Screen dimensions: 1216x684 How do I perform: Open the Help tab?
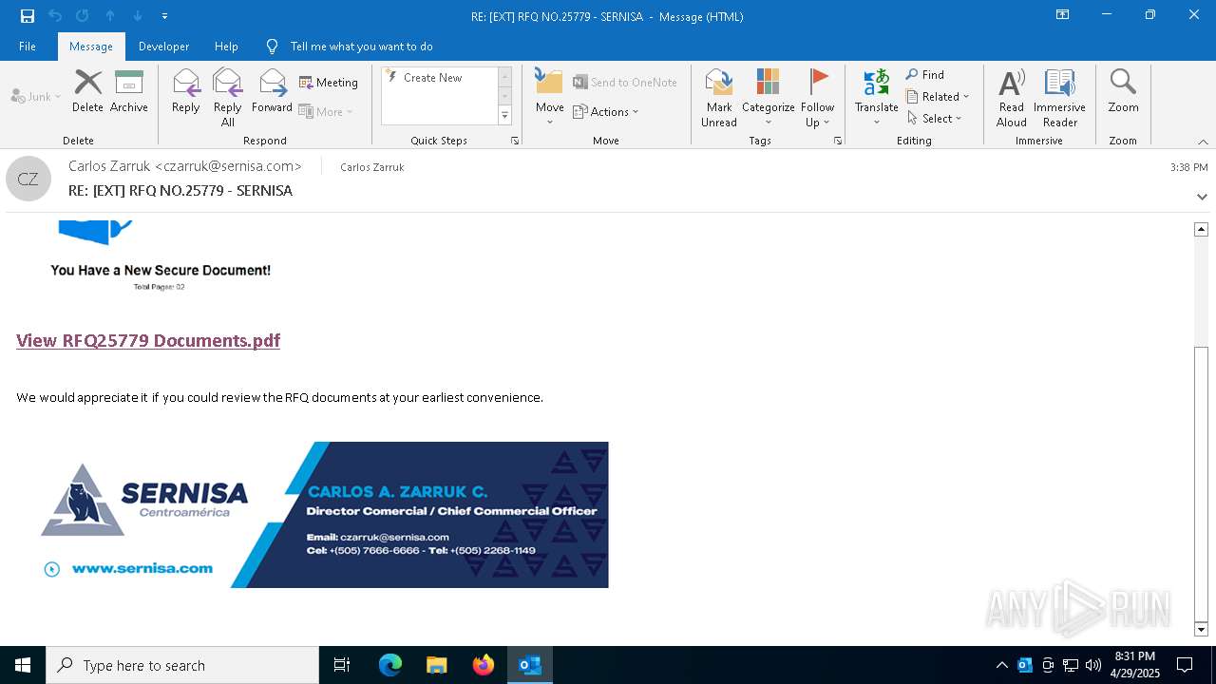226,46
